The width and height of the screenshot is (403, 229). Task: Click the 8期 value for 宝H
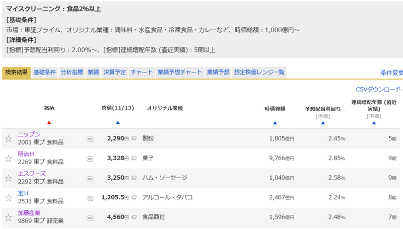[x=392, y=197]
